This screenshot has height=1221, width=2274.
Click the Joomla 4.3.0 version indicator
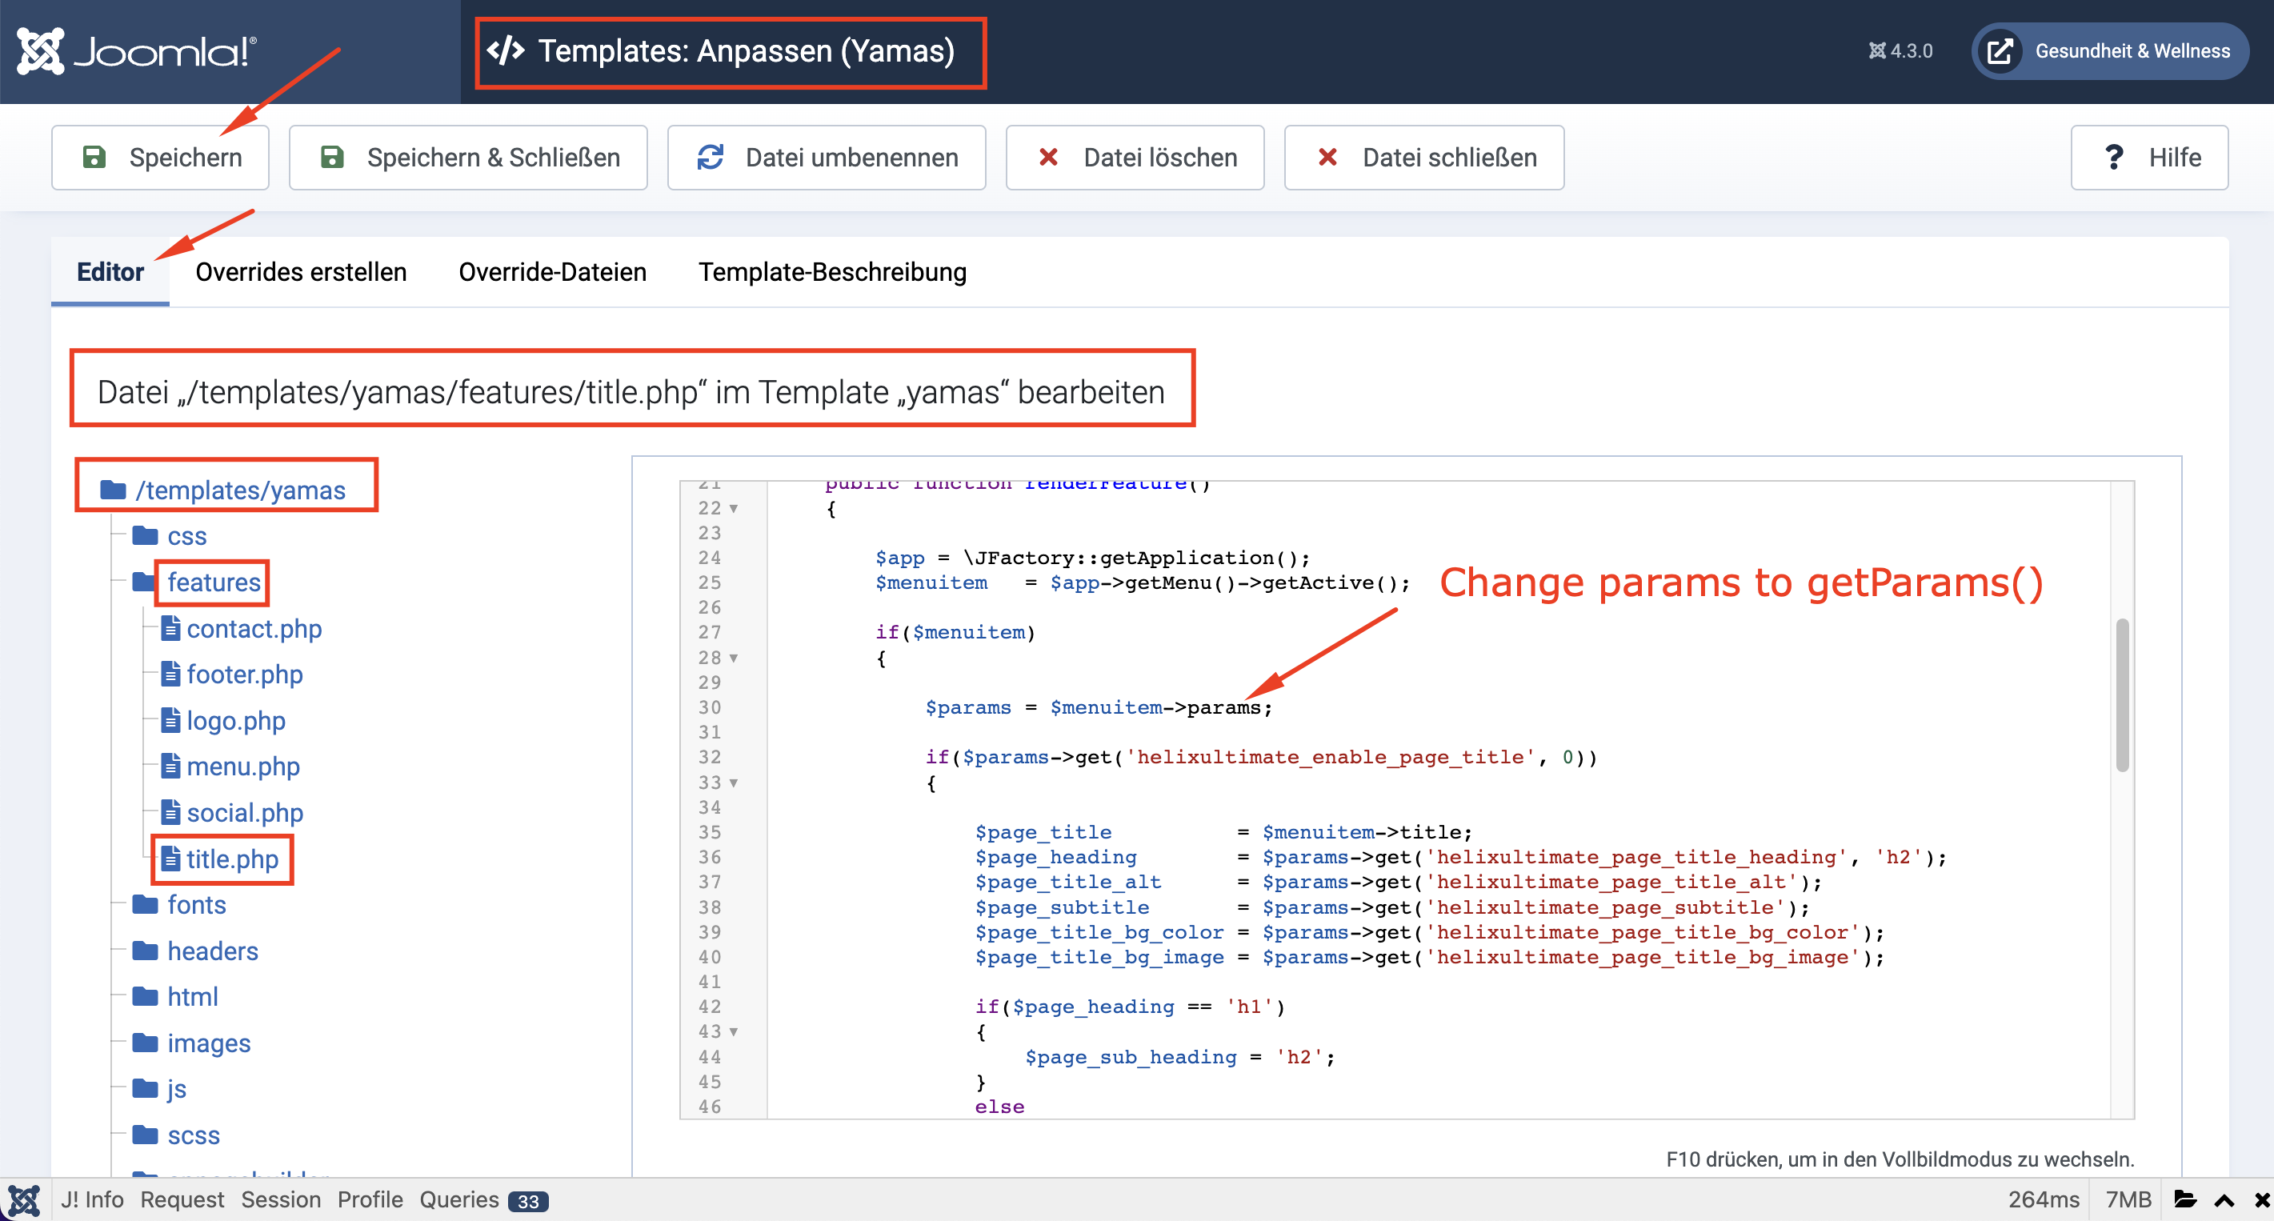1900,51
